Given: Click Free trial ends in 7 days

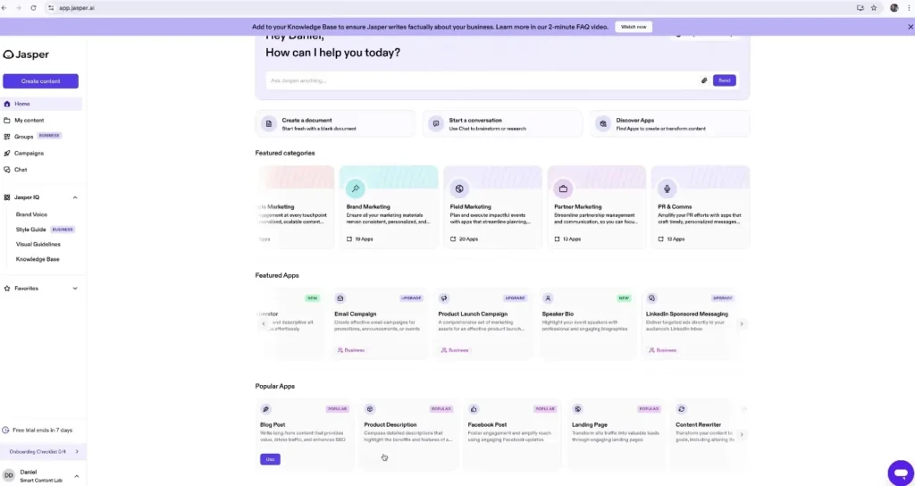Looking at the screenshot, I should point(43,430).
